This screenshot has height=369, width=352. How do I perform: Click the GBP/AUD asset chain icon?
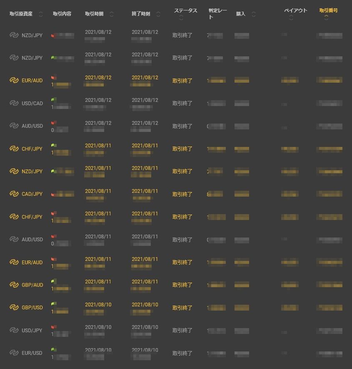[x=15, y=285]
